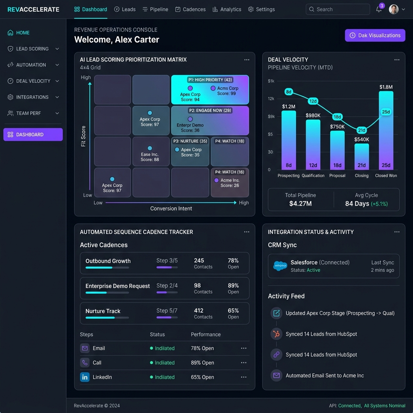Expand the Lead Scoring chevron
The image size is (413, 413).
[57, 49]
